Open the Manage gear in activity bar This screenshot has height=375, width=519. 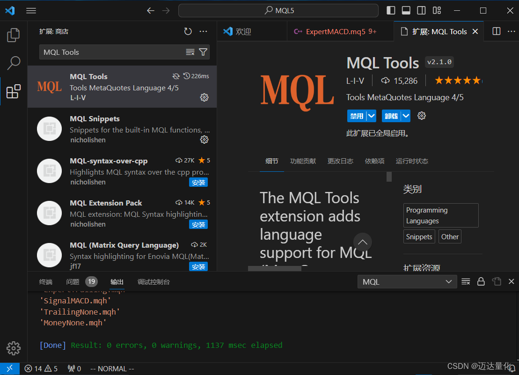pos(14,348)
